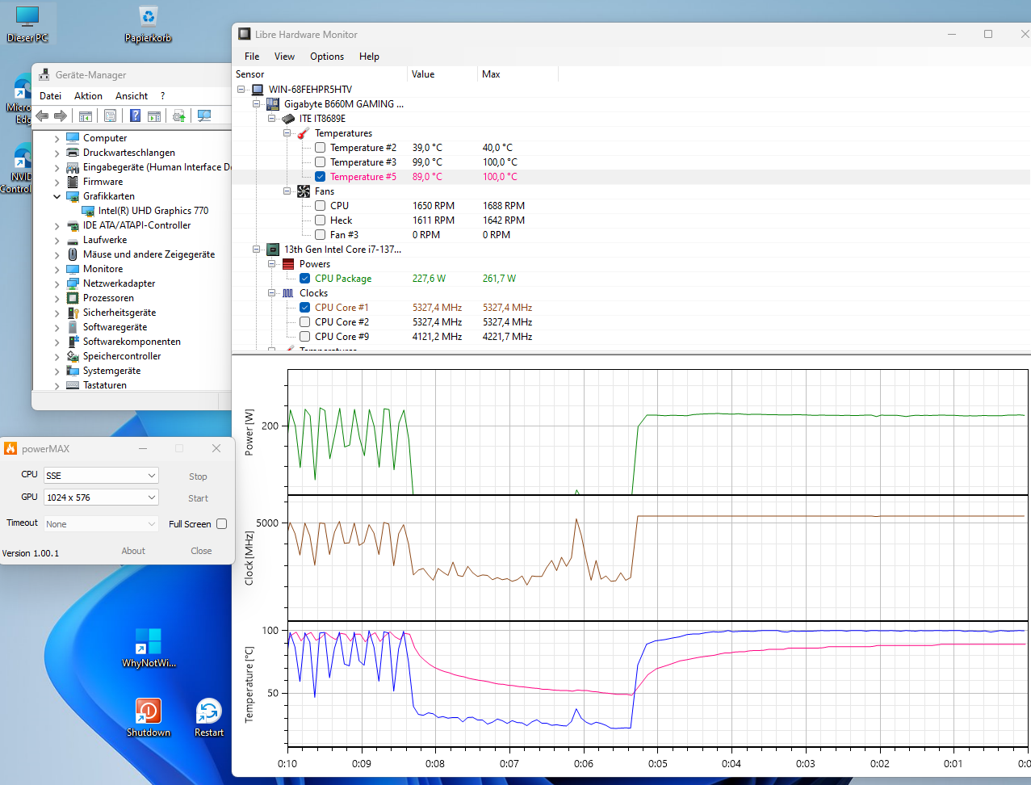The image size is (1031, 785).
Task: Check the Fan #3 checkbox
Action: click(x=320, y=235)
